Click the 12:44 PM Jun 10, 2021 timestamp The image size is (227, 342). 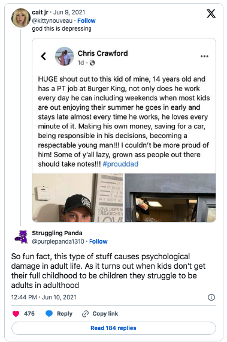[44, 297]
